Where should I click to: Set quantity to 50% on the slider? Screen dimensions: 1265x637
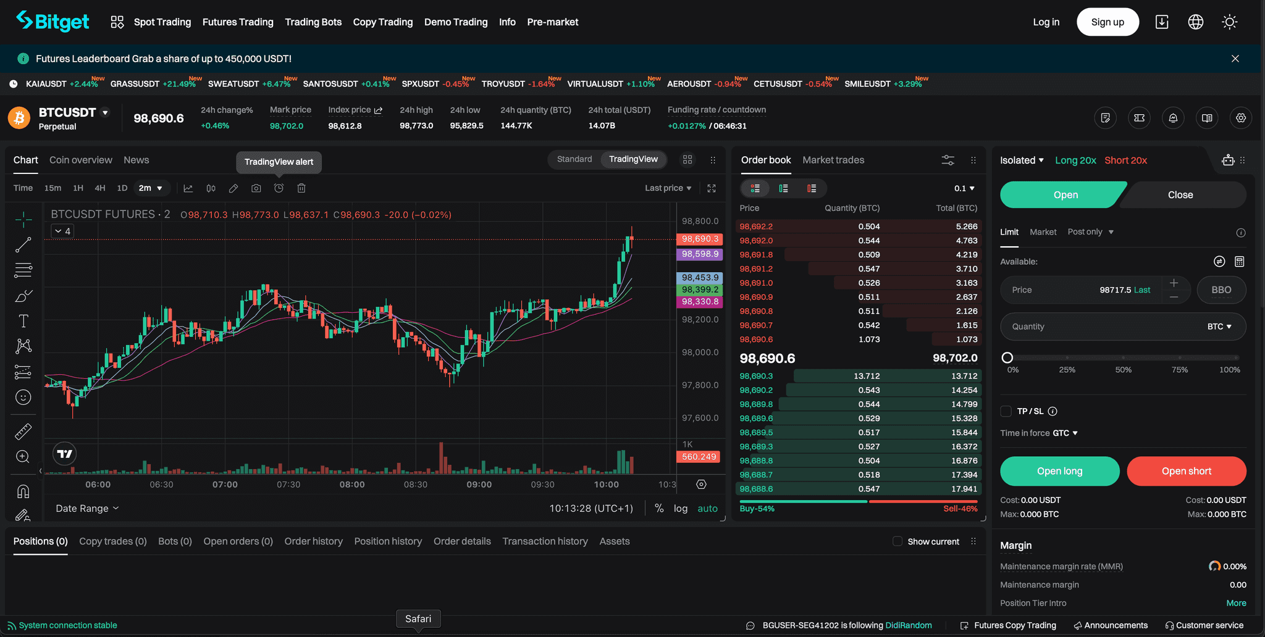point(1123,357)
